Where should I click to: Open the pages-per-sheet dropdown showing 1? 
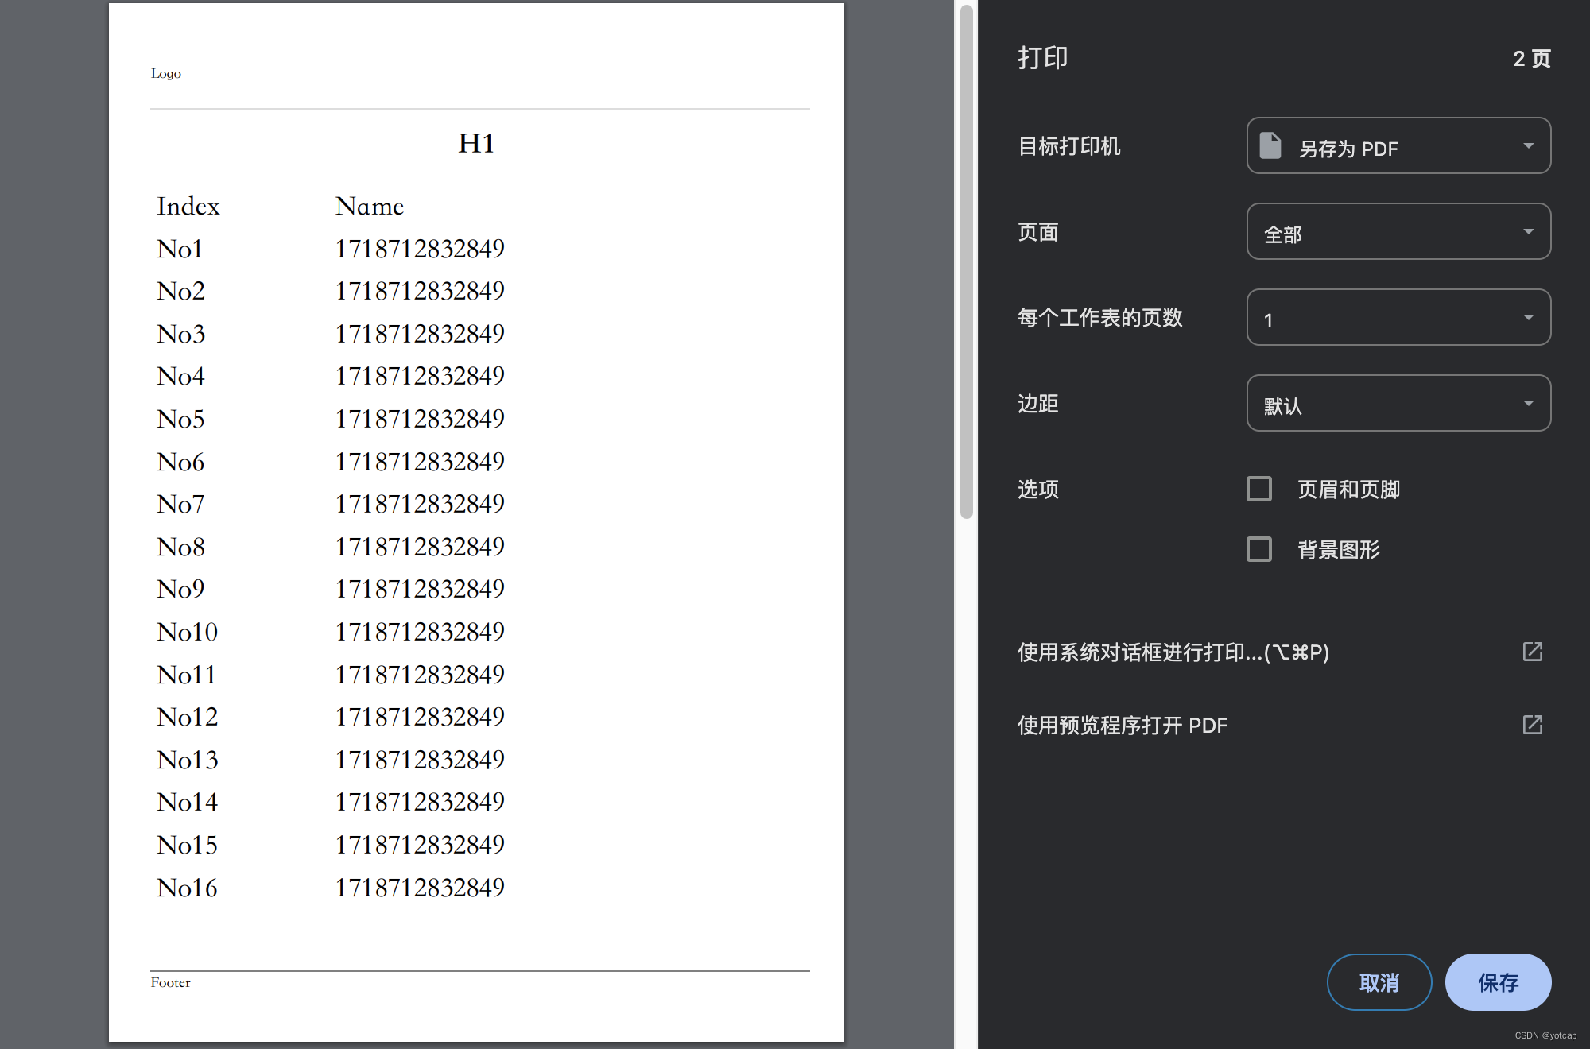pos(1398,317)
